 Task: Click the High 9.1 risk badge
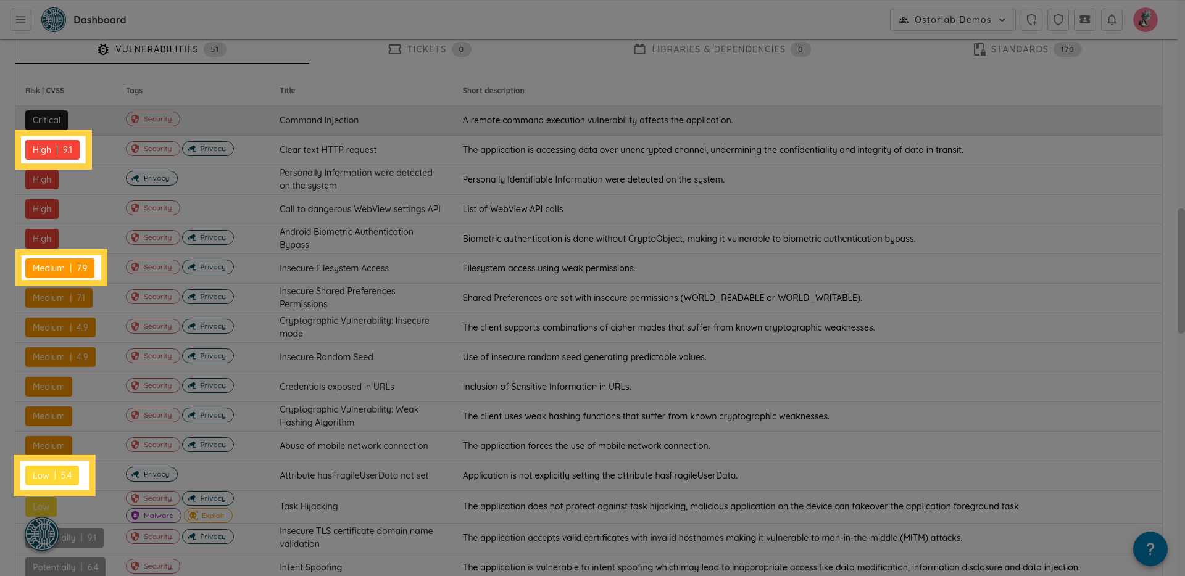pyautogui.click(x=52, y=150)
